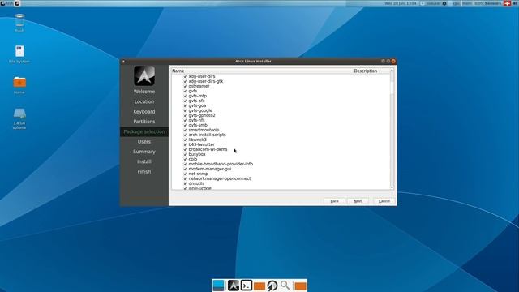This screenshot has height=292, width=519.
Task: Select the Package selection step
Action: pos(144,131)
